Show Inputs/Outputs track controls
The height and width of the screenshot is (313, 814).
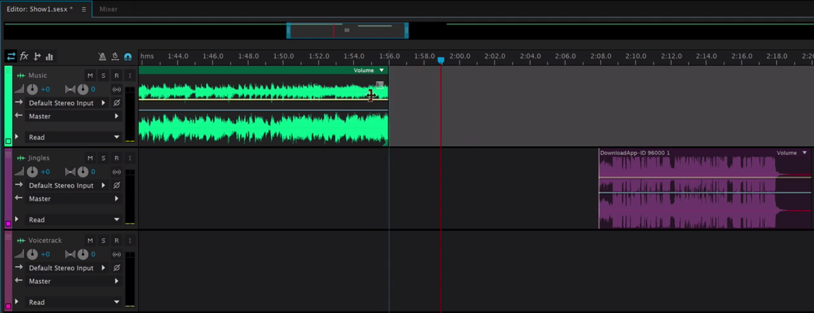(x=11, y=56)
